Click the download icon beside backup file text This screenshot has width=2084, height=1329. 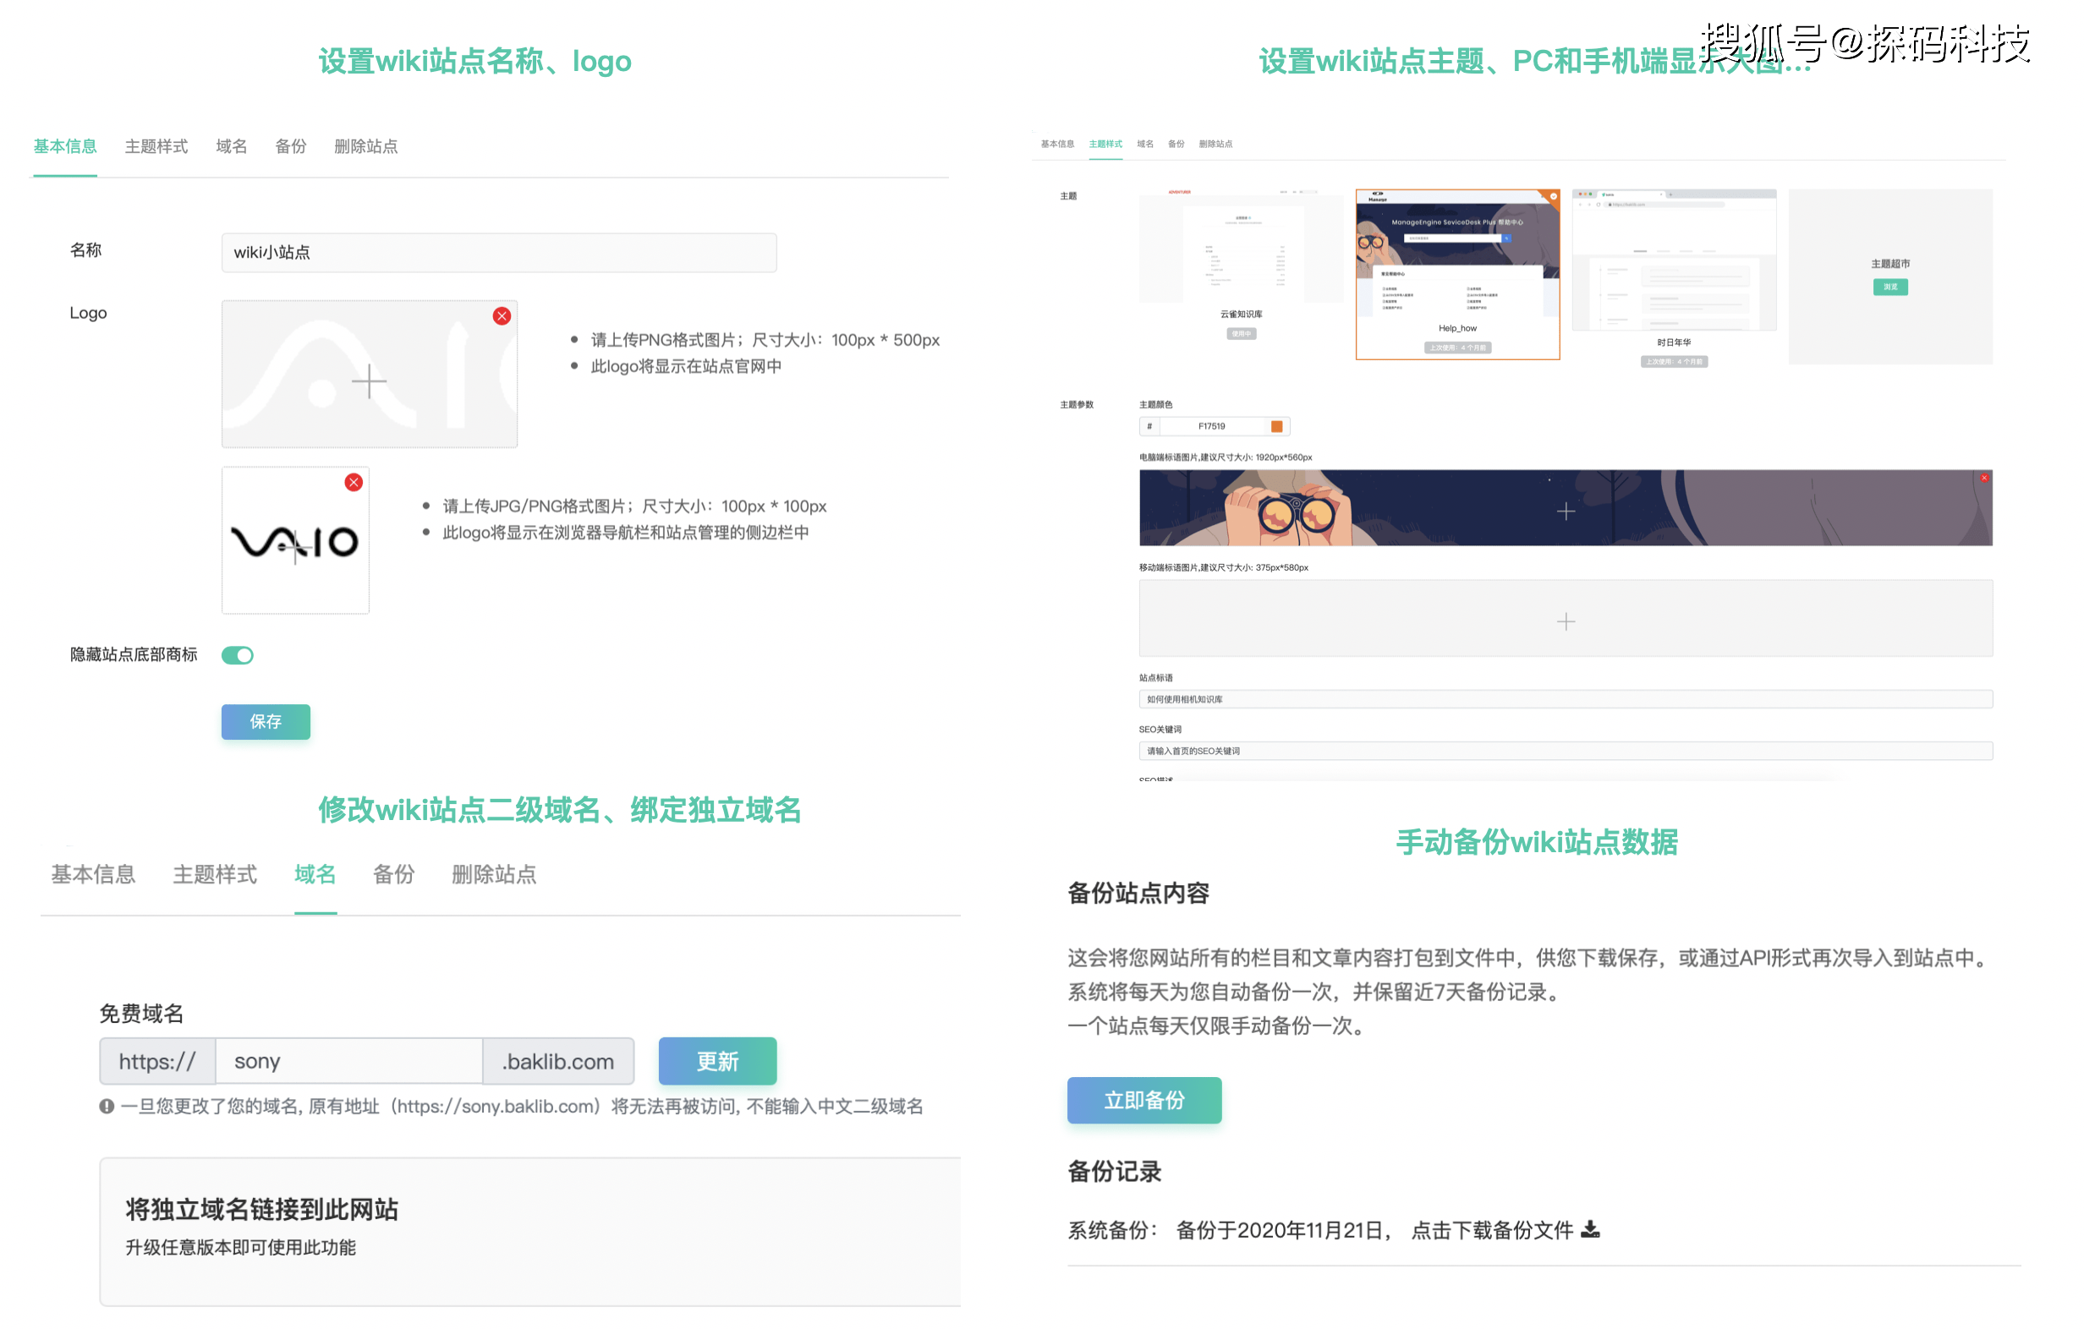1592,1230
